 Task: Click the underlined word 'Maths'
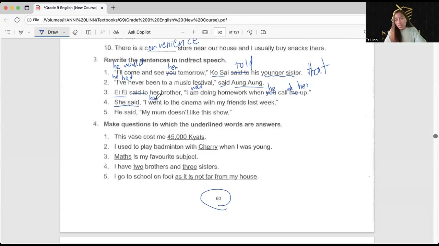pos(123,156)
